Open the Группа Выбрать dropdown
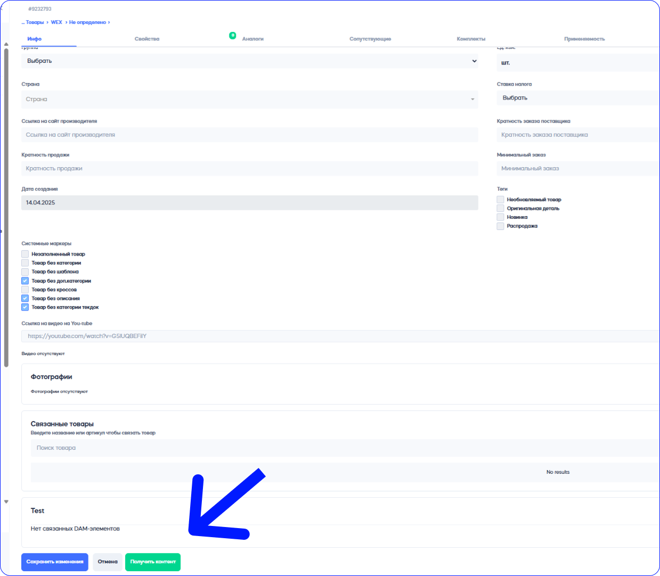This screenshot has width=660, height=576. [x=249, y=61]
